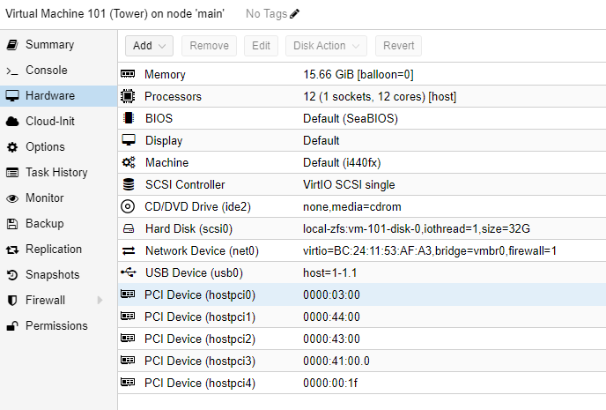The width and height of the screenshot is (606, 410).
Task: Click the Backup floppy disk icon
Action: pyautogui.click(x=12, y=224)
